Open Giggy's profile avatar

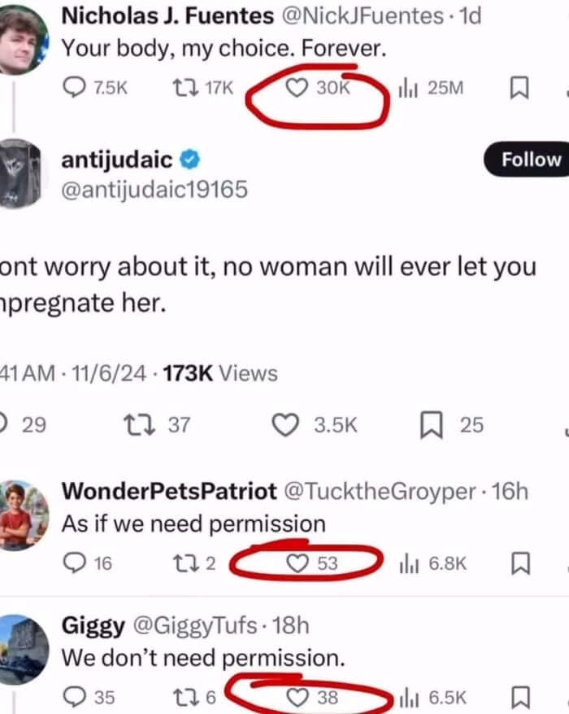pyautogui.click(x=23, y=650)
